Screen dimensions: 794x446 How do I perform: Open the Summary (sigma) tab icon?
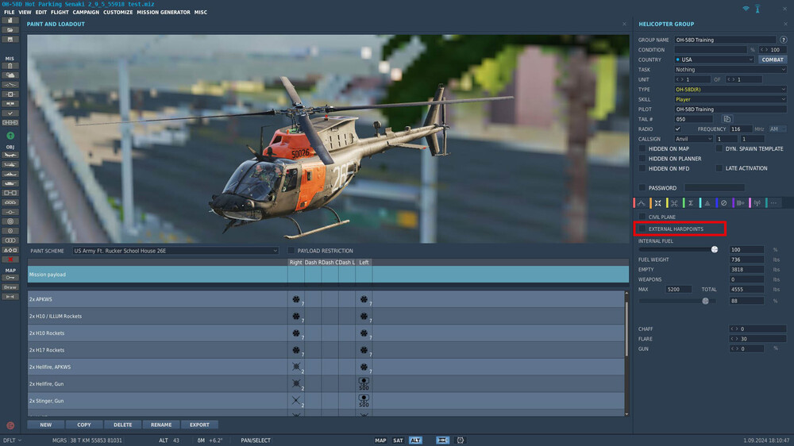point(691,203)
